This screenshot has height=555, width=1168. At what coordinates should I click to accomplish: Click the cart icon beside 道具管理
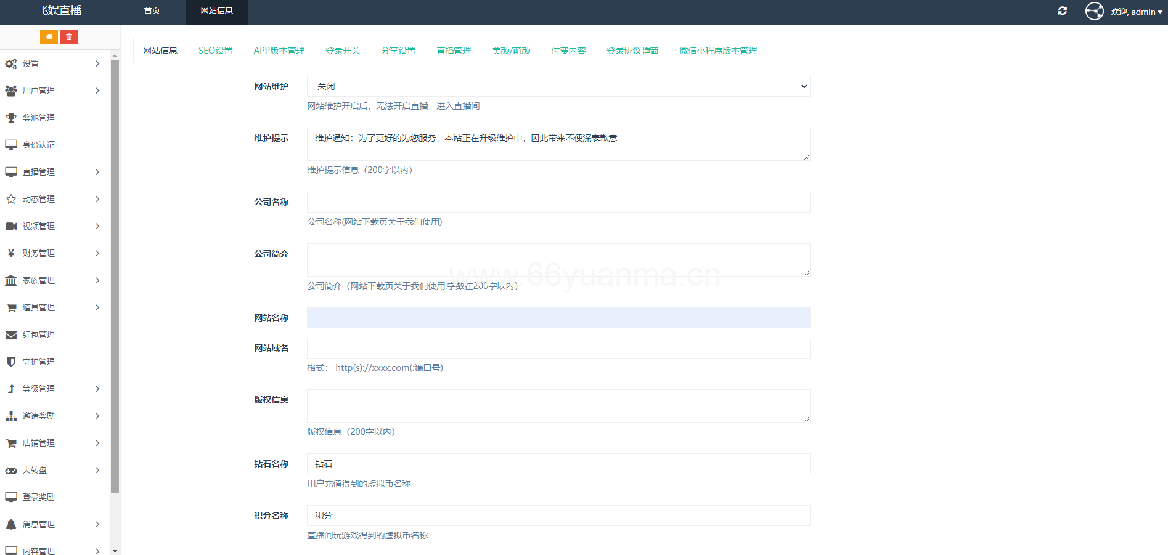point(11,307)
